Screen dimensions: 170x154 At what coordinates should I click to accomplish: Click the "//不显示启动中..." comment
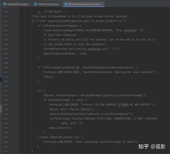pos(56,12)
